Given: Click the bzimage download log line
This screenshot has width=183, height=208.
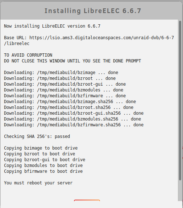Looking at the screenshot, I should 61,73.
